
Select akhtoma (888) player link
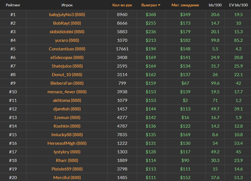point(67,100)
